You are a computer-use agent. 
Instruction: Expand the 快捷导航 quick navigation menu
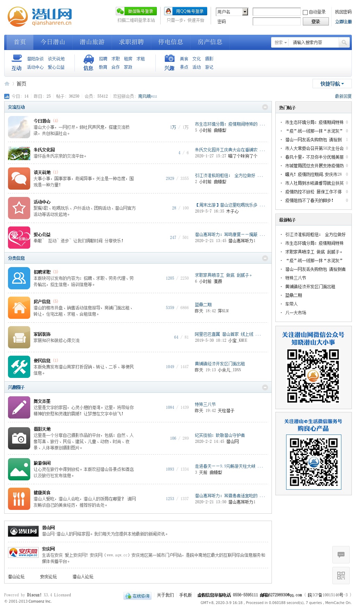pos(332,84)
